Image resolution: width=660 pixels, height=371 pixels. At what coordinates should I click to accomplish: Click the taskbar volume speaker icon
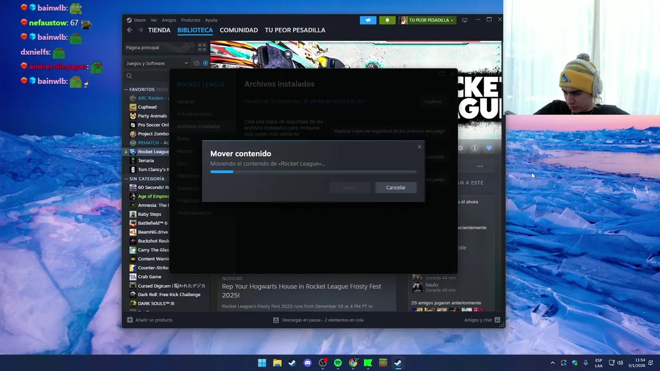[x=620, y=363]
